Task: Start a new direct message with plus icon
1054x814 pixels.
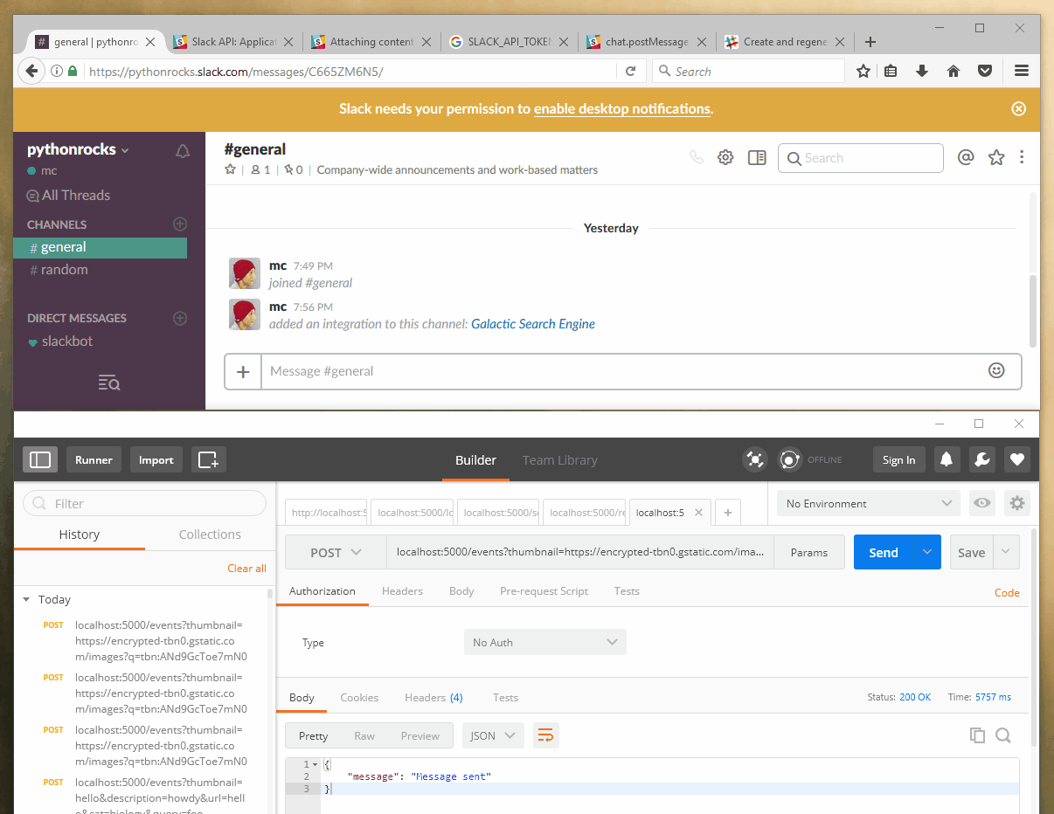Action: point(180,318)
